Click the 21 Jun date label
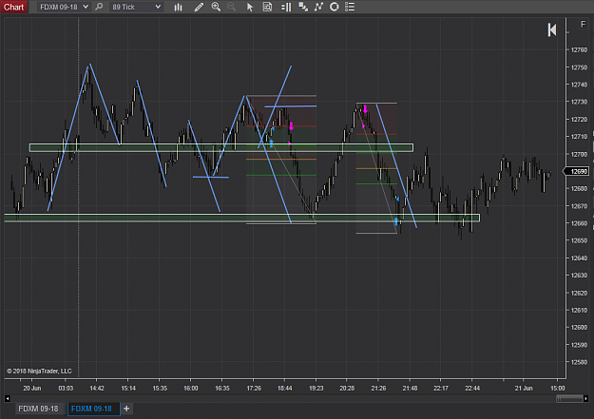Image resolution: width=594 pixels, height=419 pixels. point(524,388)
